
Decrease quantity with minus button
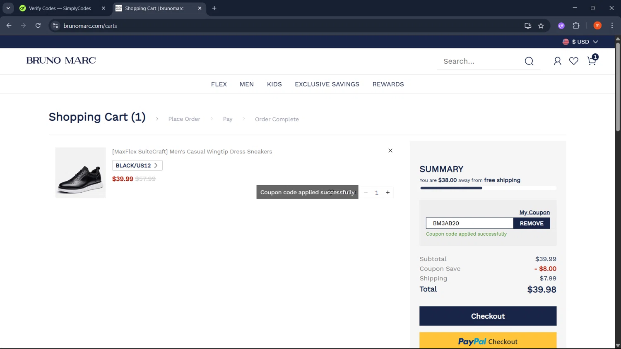[366, 192]
